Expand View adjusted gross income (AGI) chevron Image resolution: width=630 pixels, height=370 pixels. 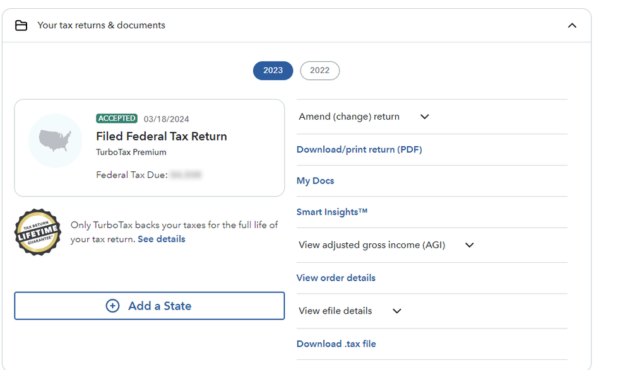pyautogui.click(x=470, y=245)
